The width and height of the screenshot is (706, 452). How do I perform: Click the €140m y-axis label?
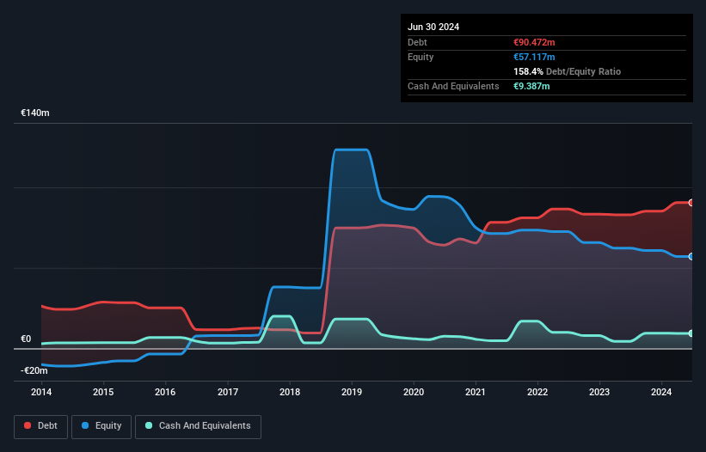[x=35, y=113]
